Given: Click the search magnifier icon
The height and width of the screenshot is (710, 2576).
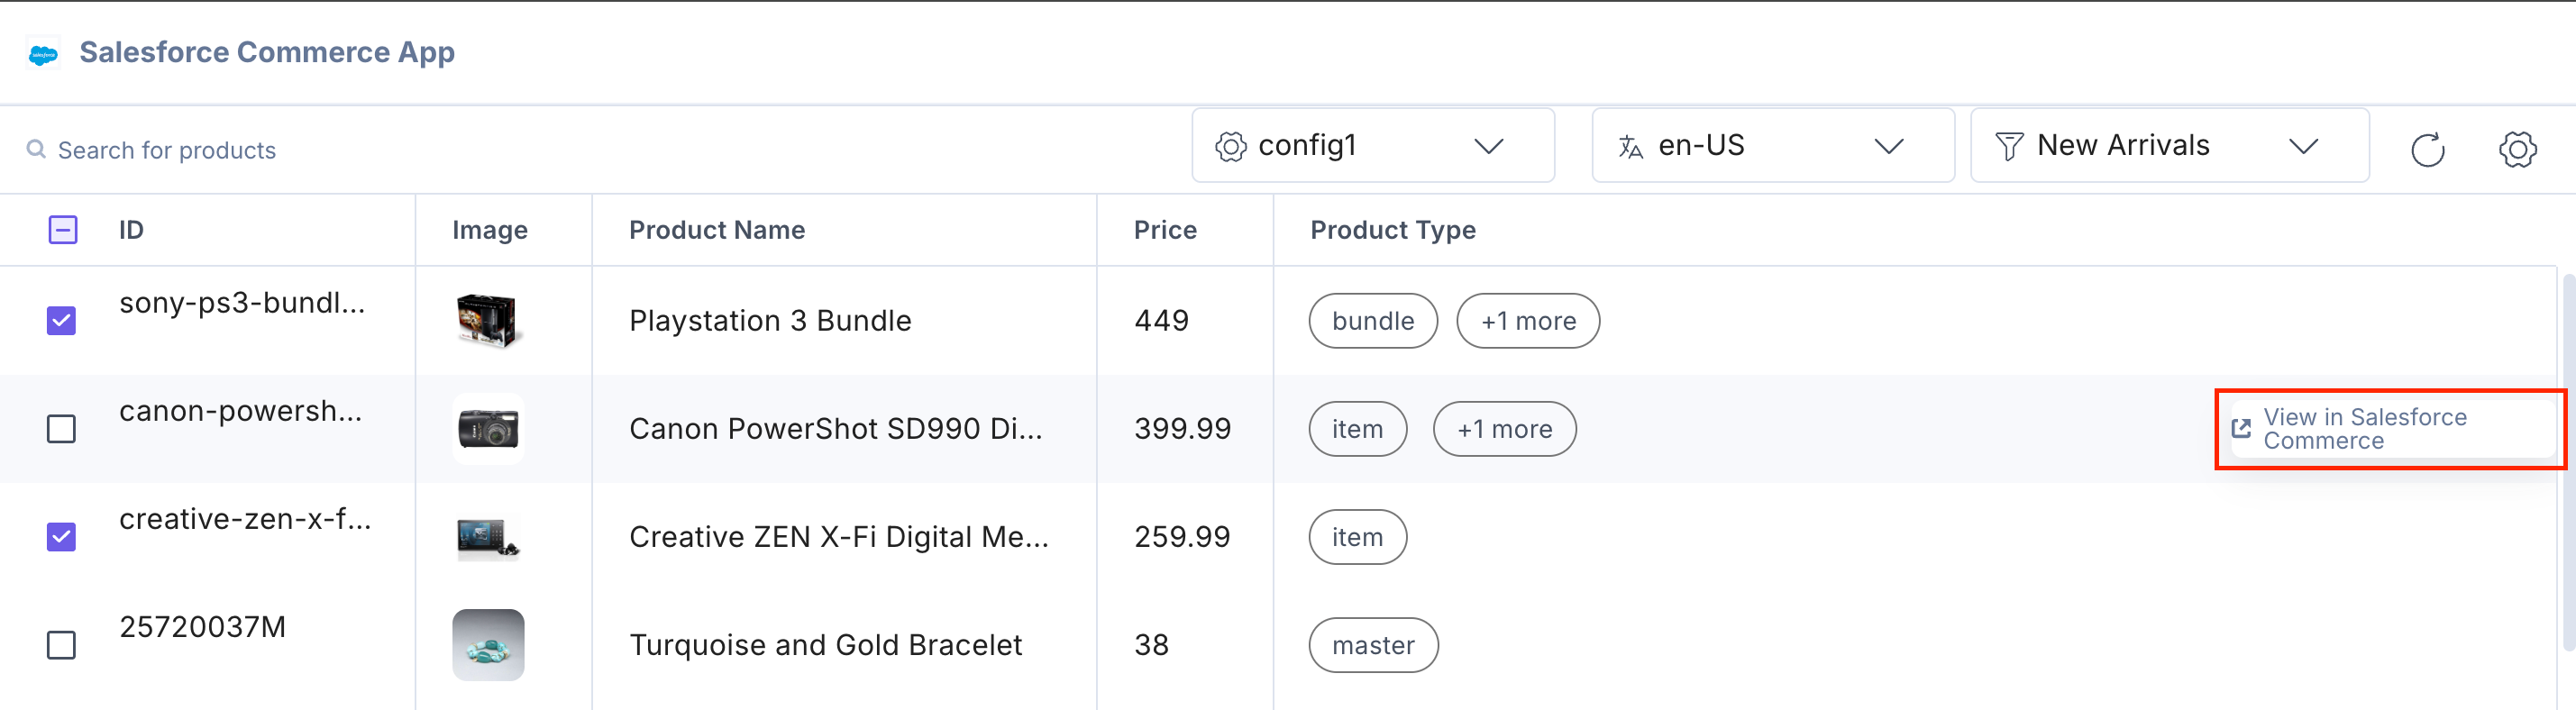Looking at the screenshot, I should coord(36,150).
